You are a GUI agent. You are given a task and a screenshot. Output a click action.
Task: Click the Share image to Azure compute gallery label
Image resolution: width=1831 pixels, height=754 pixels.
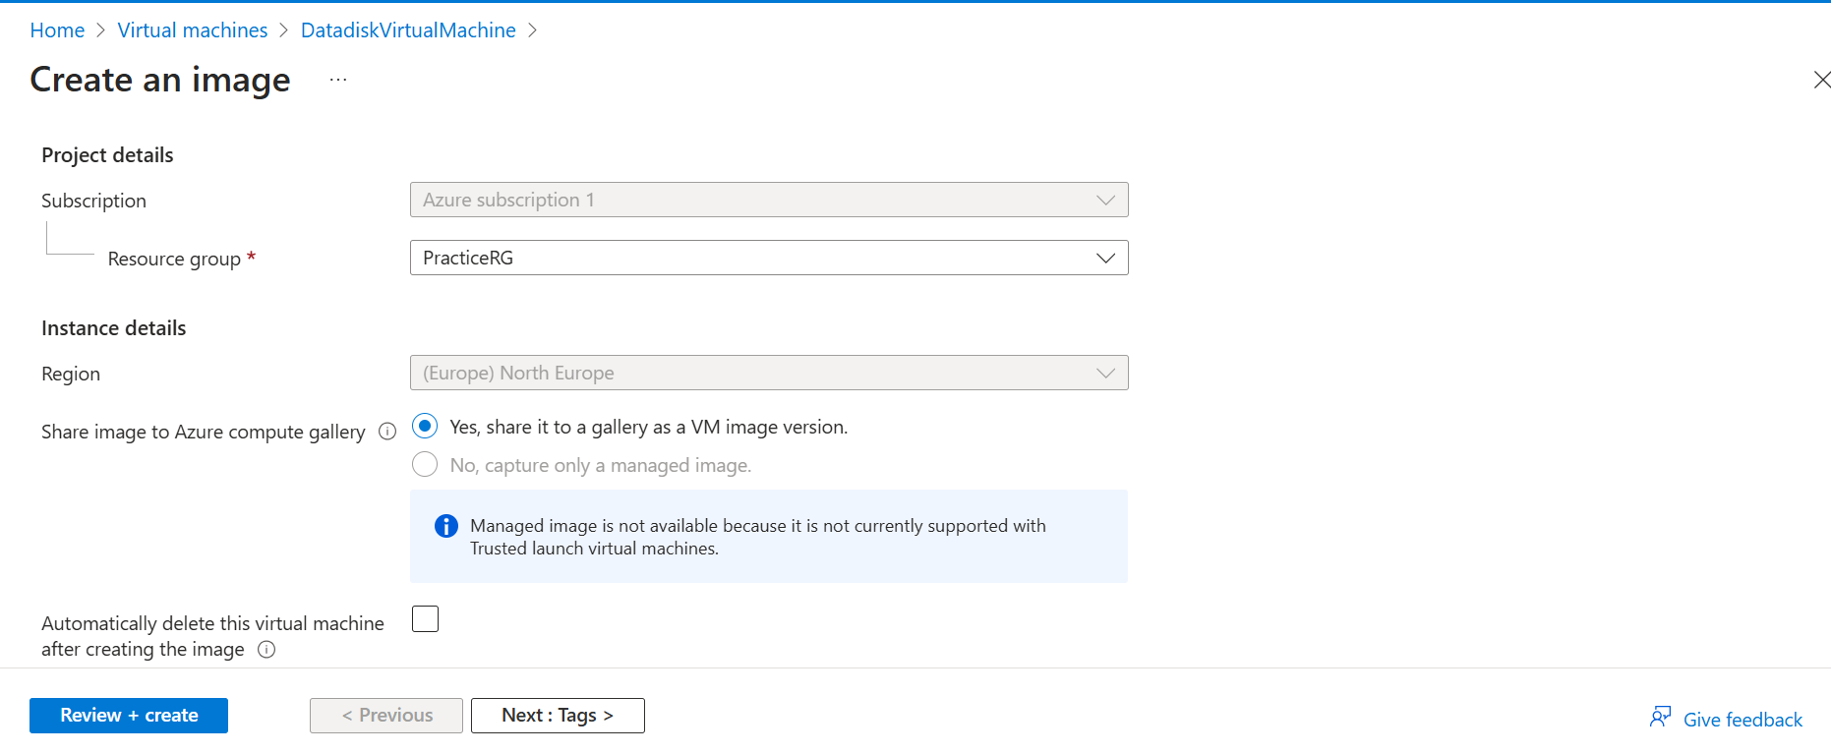point(204,432)
